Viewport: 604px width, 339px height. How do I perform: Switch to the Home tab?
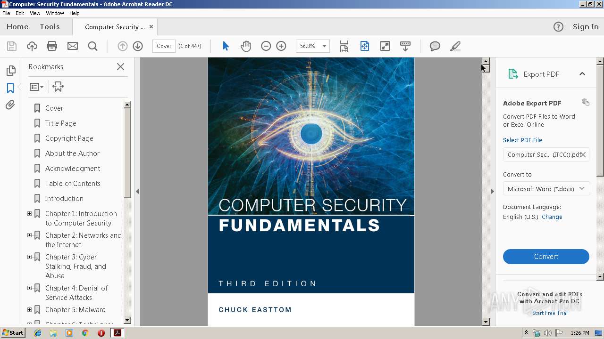click(x=17, y=27)
